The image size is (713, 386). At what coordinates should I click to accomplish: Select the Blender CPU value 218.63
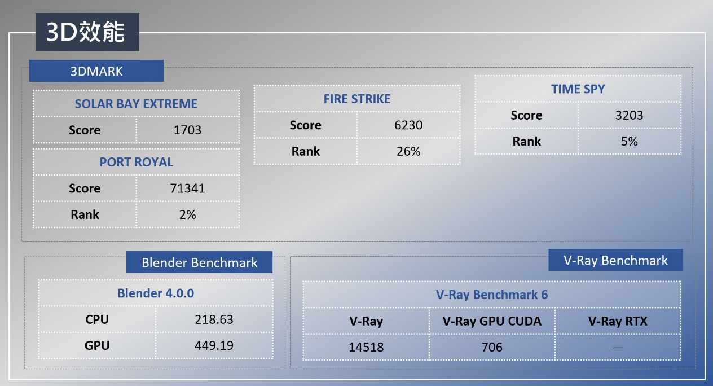[x=214, y=319]
